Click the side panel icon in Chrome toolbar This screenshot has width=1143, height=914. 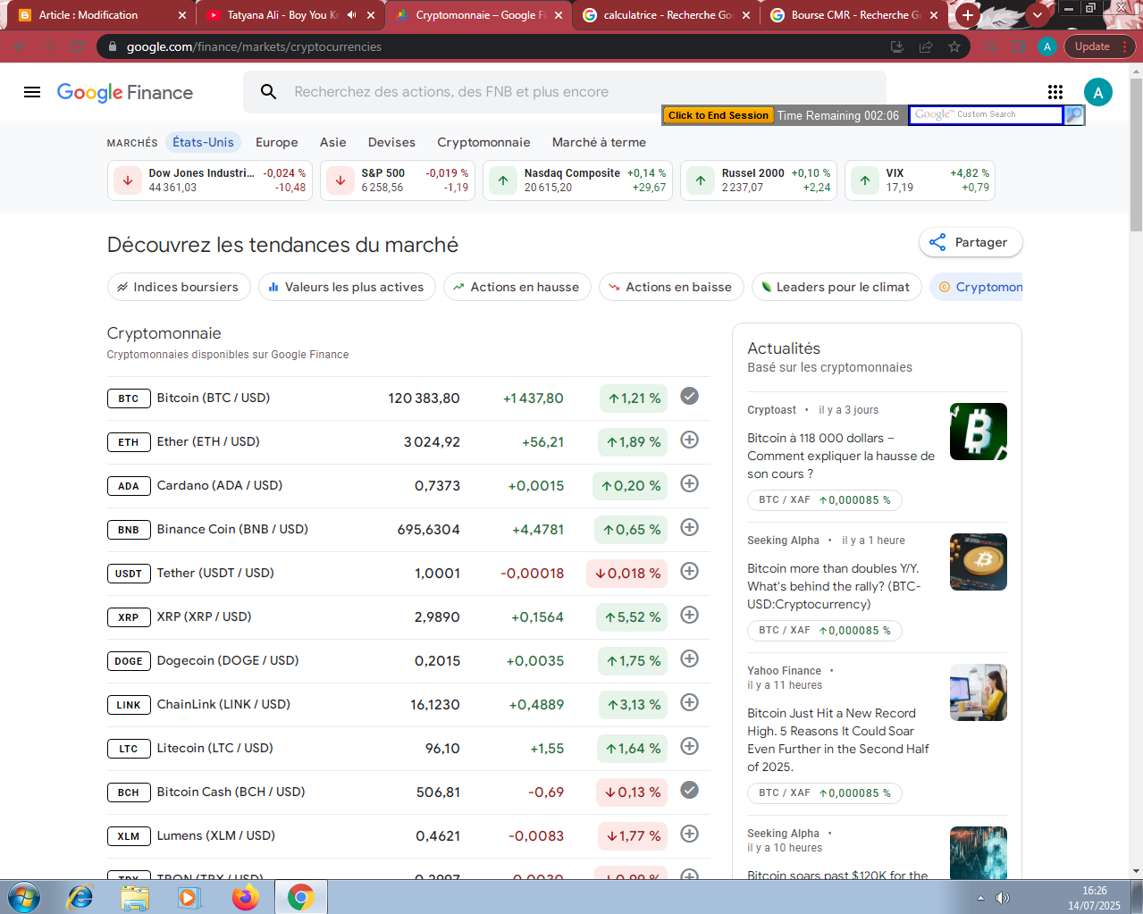[1019, 46]
